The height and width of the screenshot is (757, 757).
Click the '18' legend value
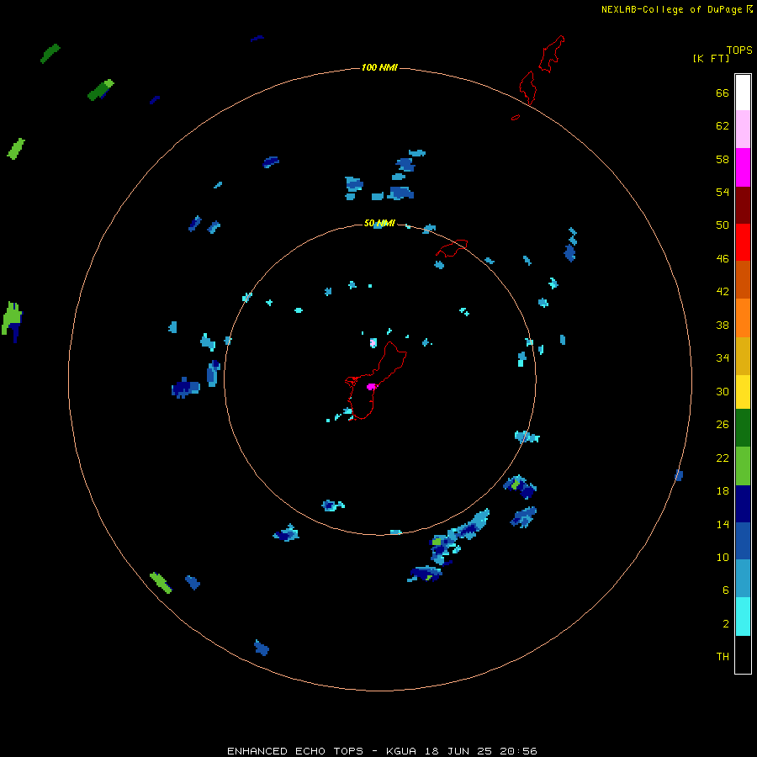tap(723, 491)
